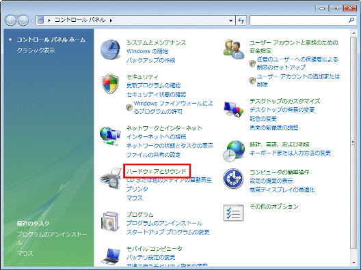The height and width of the screenshot is (270, 361).
Task: Click the Security shield icon
Action: tap(110, 84)
